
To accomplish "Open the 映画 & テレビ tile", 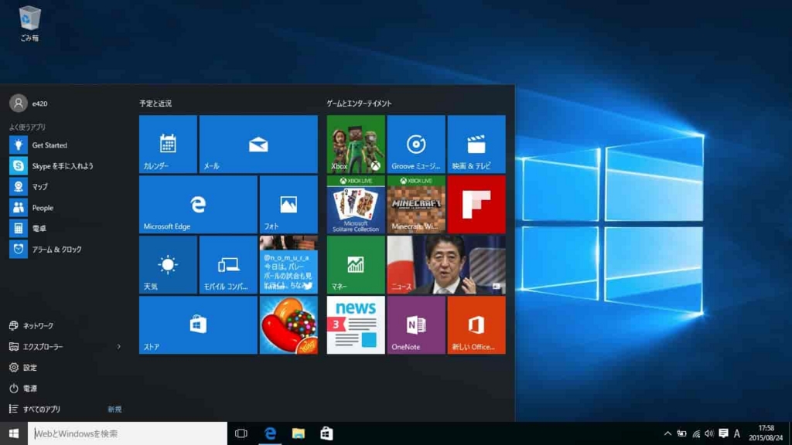I will [x=476, y=144].
